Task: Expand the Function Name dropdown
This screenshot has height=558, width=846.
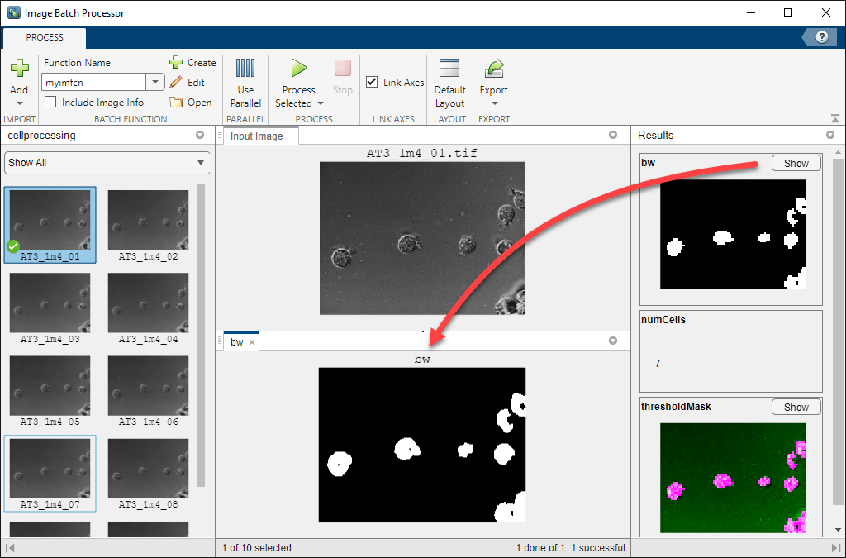Action: [x=155, y=82]
